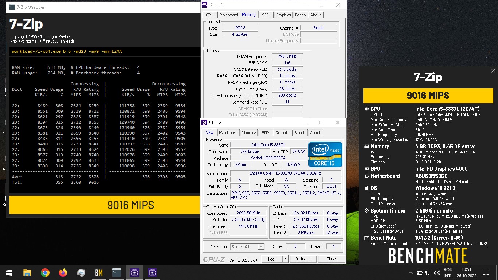
Task: Click the Memory module icon in BenchMate panel
Action: click(366, 147)
